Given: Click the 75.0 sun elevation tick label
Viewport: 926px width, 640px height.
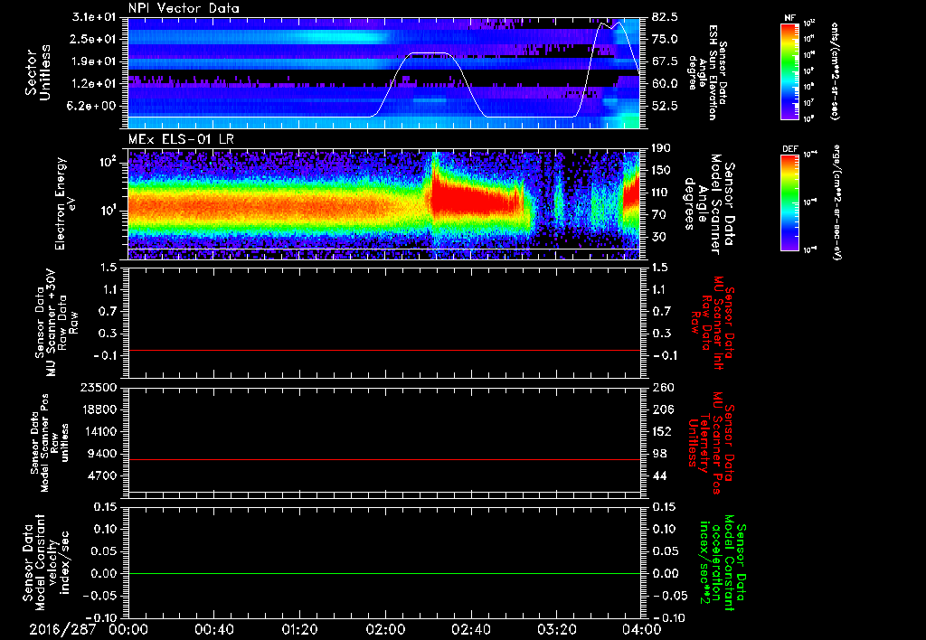Looking at the screenshot, I should point(665,39).
